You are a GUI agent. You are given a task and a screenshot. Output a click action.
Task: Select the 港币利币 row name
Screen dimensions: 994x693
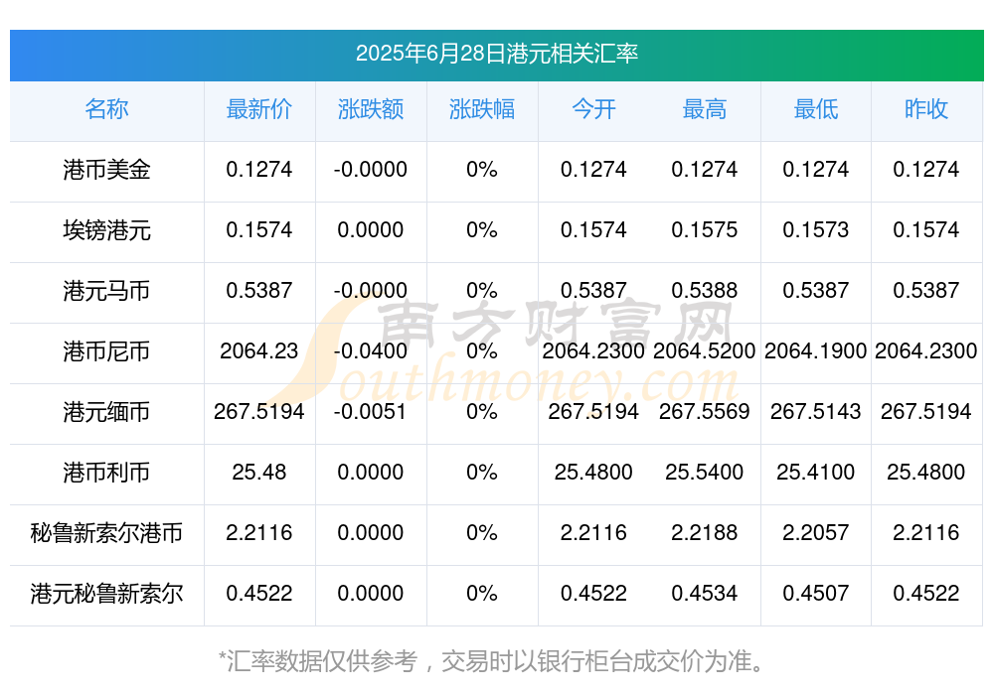[x=106, y=473]
